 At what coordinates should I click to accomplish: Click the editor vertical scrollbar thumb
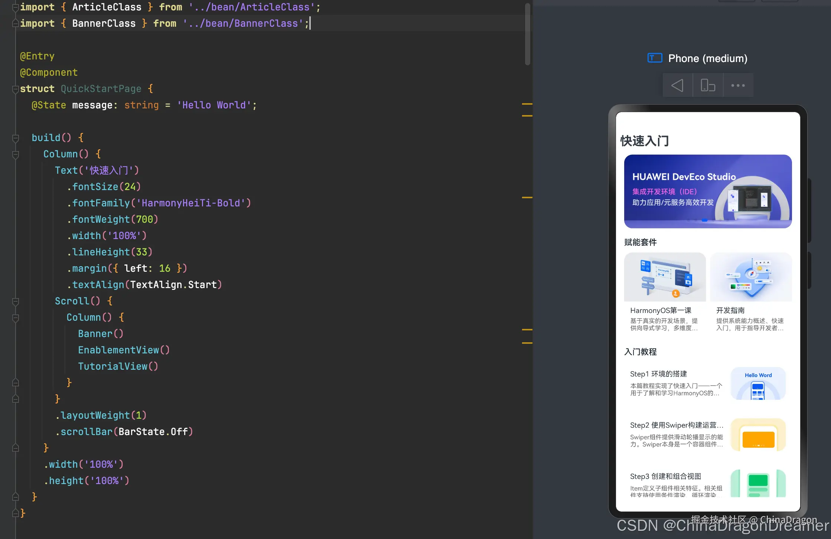point(527,34)
